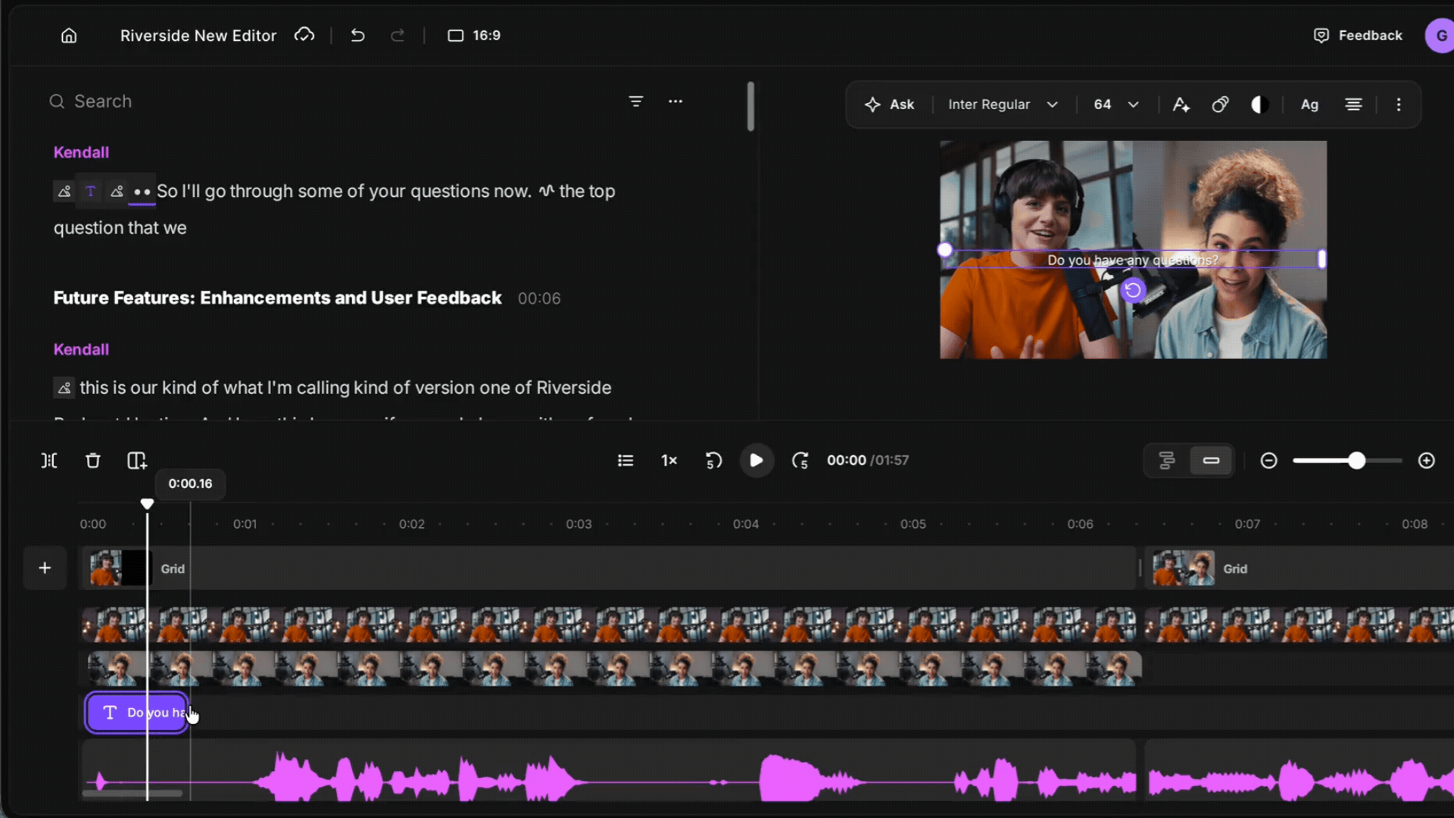Click the audio wave marker before 'the top'
Image resolution: width=1454 pixels, height=818 pixels.
tap(546, 191)
